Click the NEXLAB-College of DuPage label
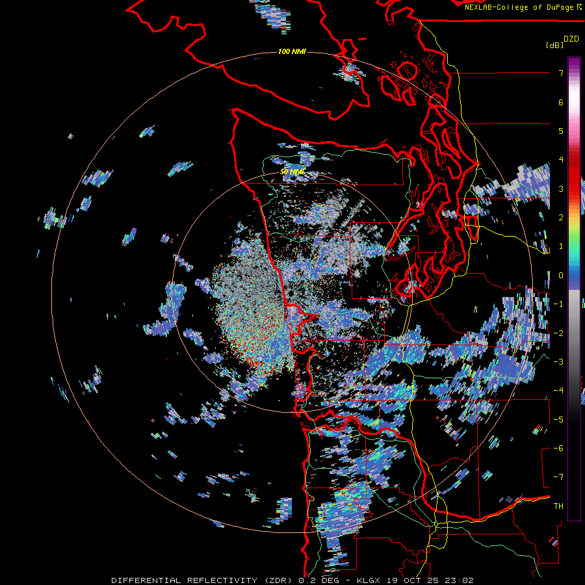Image resolution: width=585 pixels, height=585 pixels. [523, 7]
